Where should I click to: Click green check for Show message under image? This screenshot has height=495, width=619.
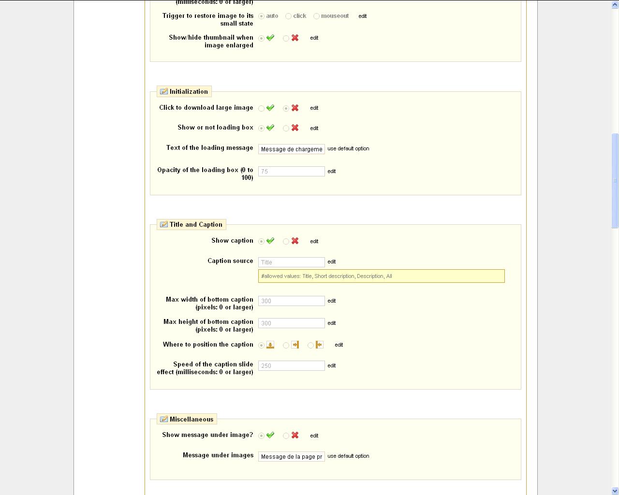coord(270,435)
